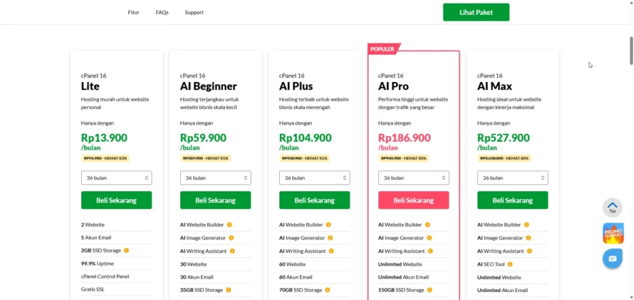Image resolution: width=634 pixels, height=300 pixels.
Task: Click info icon next to AI Max SEO Tool
Action: (x=510, y=264)
